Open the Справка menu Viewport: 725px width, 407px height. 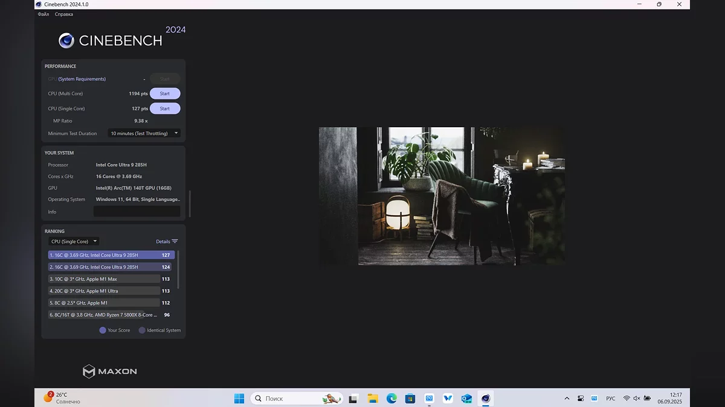tap(63, 14)
